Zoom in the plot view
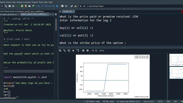This screenshot has width=183, height=103. coord(96,51)
